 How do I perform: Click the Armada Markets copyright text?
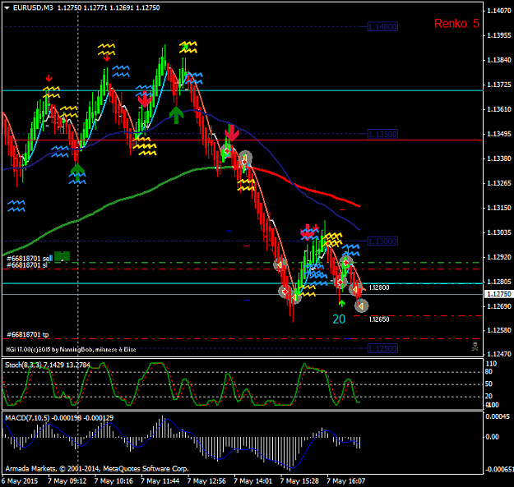pos(97,469)
